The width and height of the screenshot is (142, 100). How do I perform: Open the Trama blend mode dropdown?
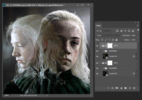point(108,35)
